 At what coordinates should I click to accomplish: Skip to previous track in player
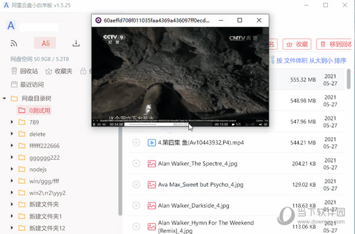pos(99,124)
